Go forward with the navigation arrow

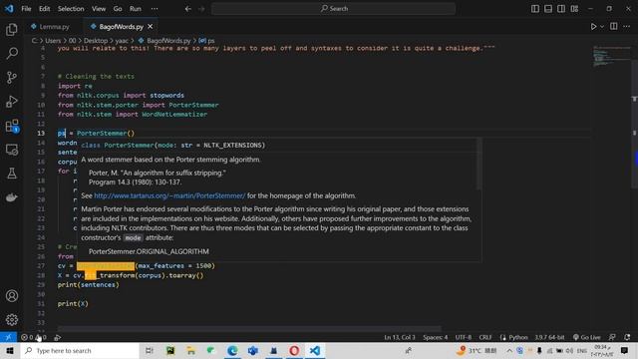click(x=201, y=9)
